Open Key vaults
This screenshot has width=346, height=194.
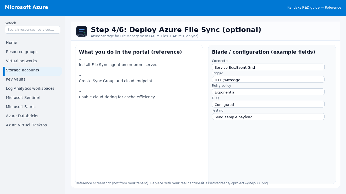pyautogui.click(x=32, y=79)
